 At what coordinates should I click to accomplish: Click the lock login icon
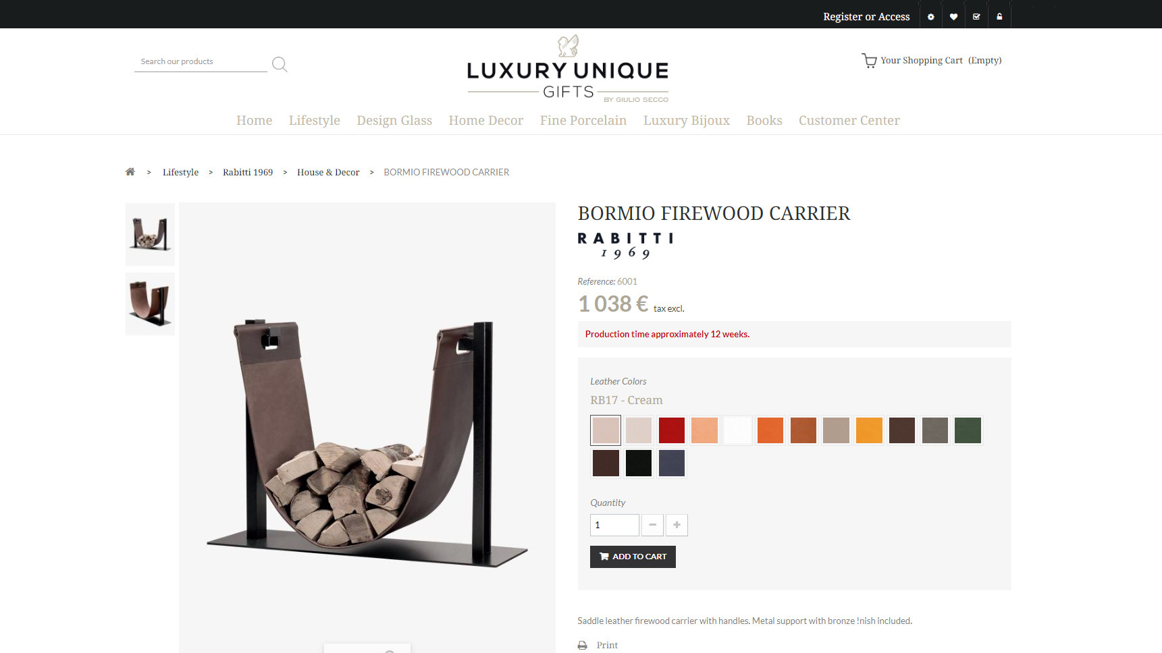pyautogui.click(x=999, y=17)
